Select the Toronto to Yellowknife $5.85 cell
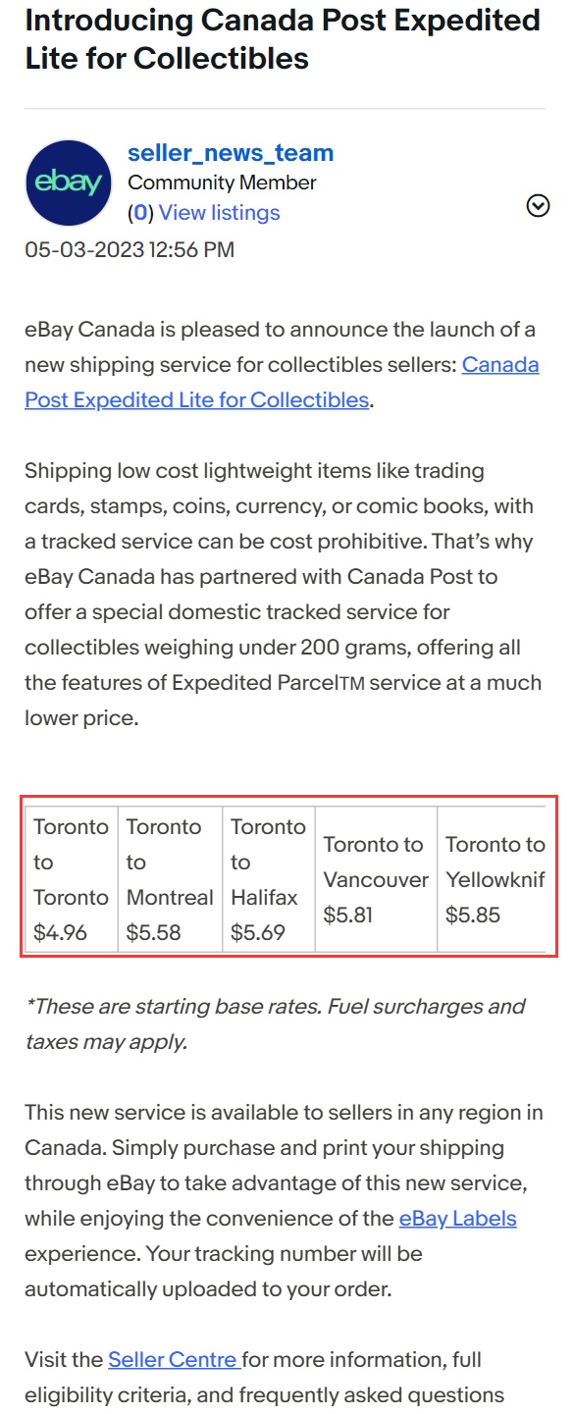This screenshot has width=573, height=1414. [x=492, y=880]
